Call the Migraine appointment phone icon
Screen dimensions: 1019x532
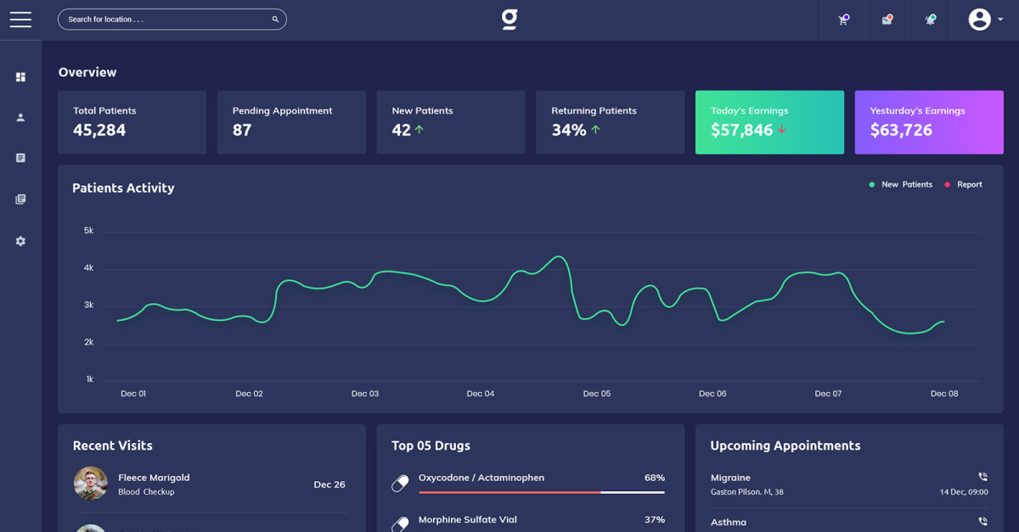(x=982, y=477)
